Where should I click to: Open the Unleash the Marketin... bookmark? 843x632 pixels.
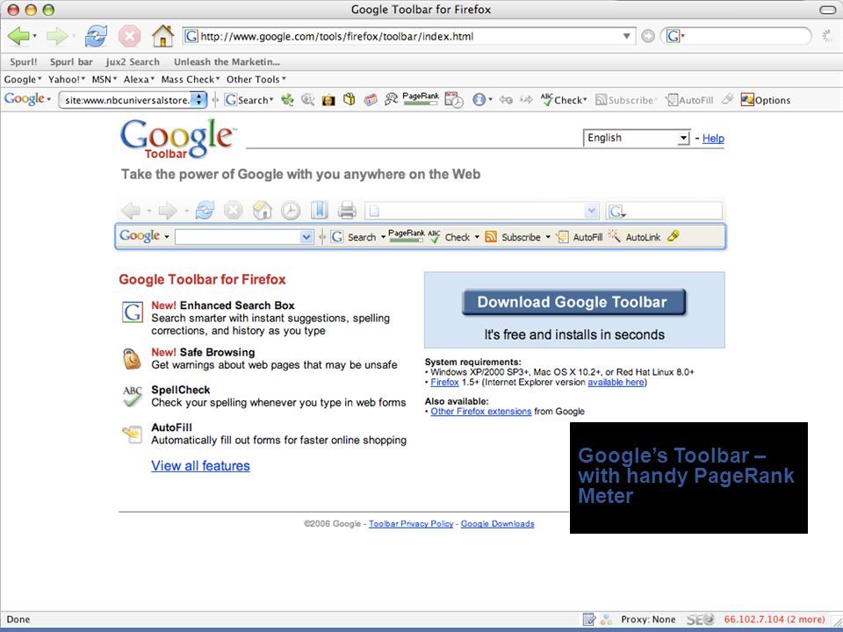click(227, 61)
